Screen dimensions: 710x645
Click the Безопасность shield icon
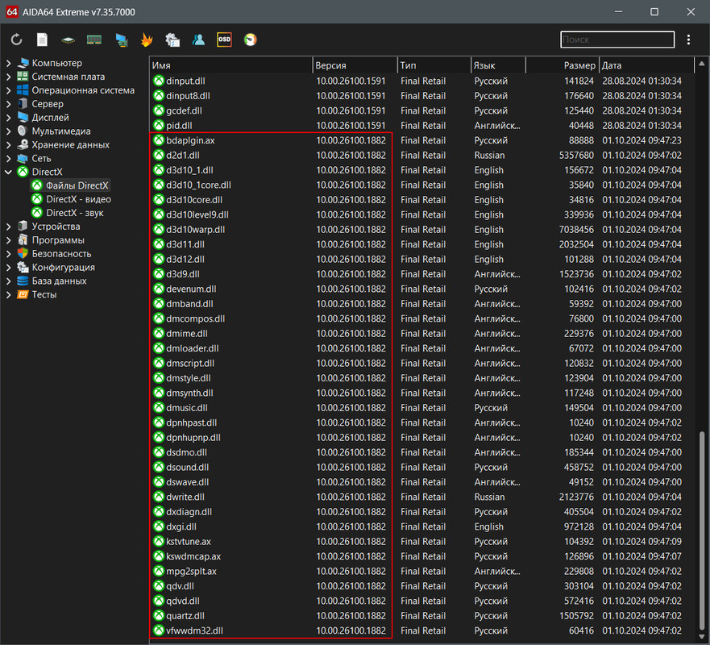pyautogui.click(x=23, y=254)
